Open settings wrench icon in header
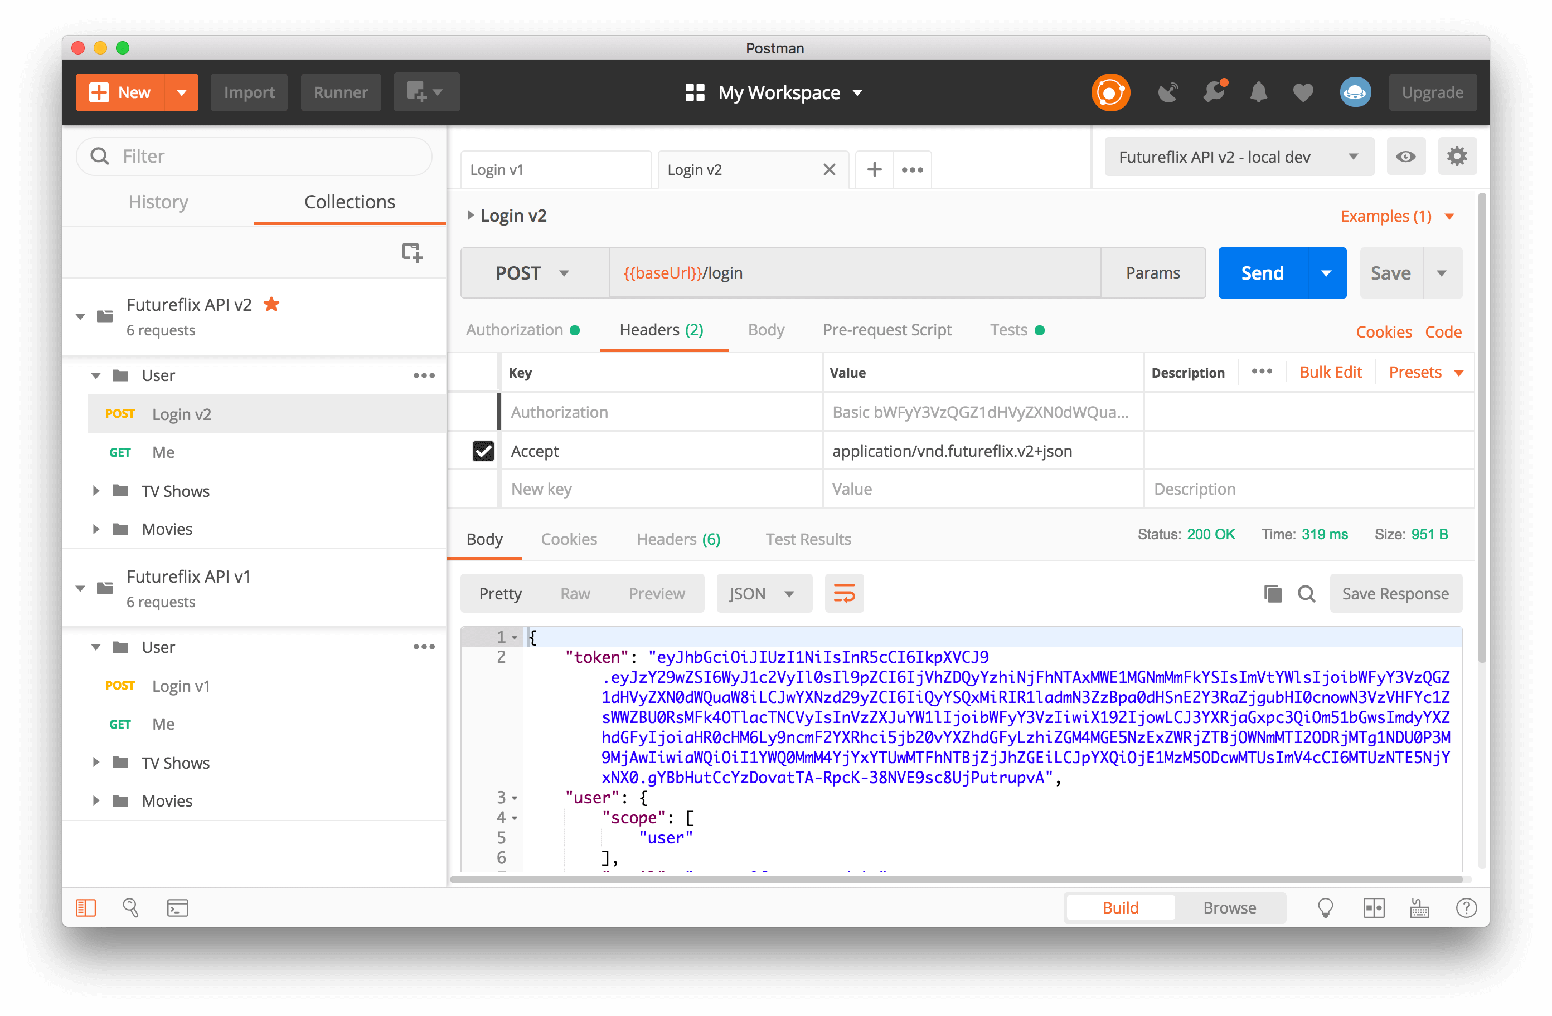1552x1016 pixels. (x=1214, y=92)
